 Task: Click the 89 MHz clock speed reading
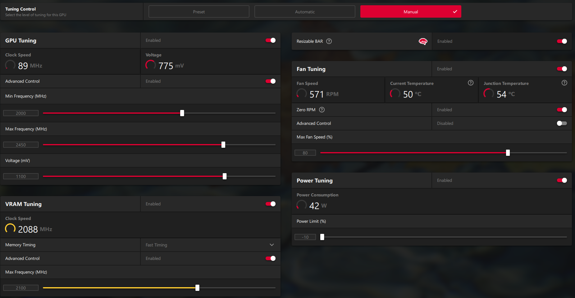pyautogui.click(x=30, y=66)
